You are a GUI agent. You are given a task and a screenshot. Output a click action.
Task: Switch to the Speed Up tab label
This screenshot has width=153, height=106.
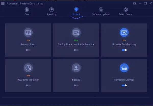52,15
